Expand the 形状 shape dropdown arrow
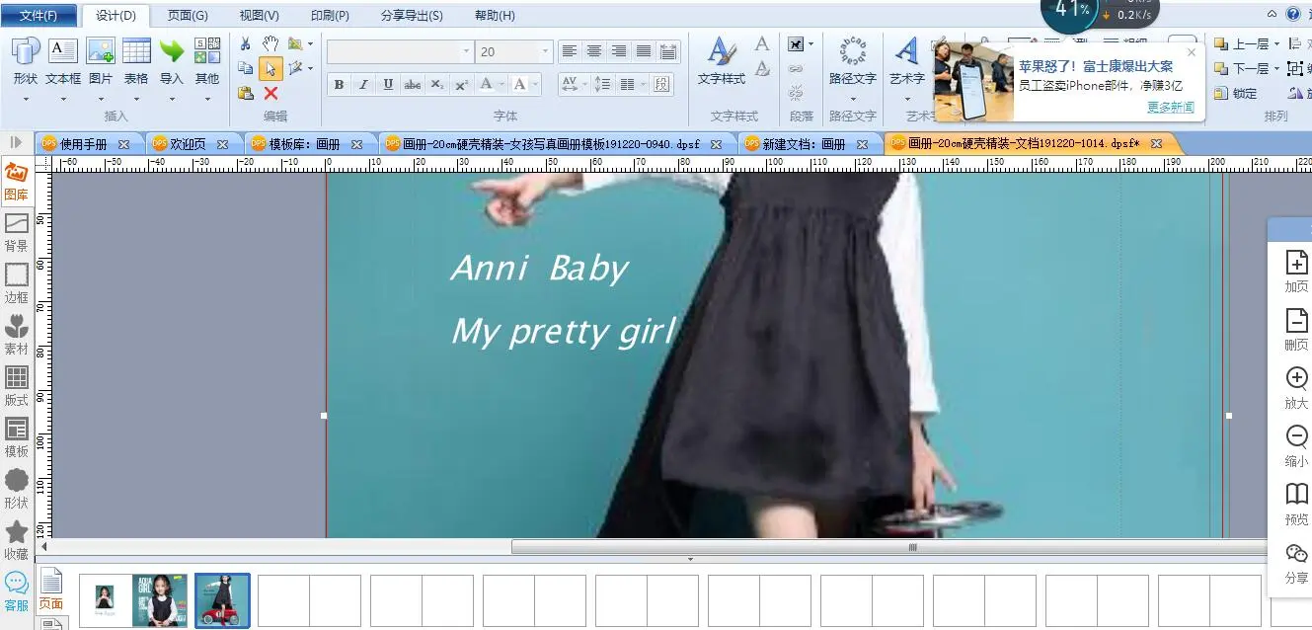Image resolution: width=1312 pixels, height=630 pixels. click(26, 99)
